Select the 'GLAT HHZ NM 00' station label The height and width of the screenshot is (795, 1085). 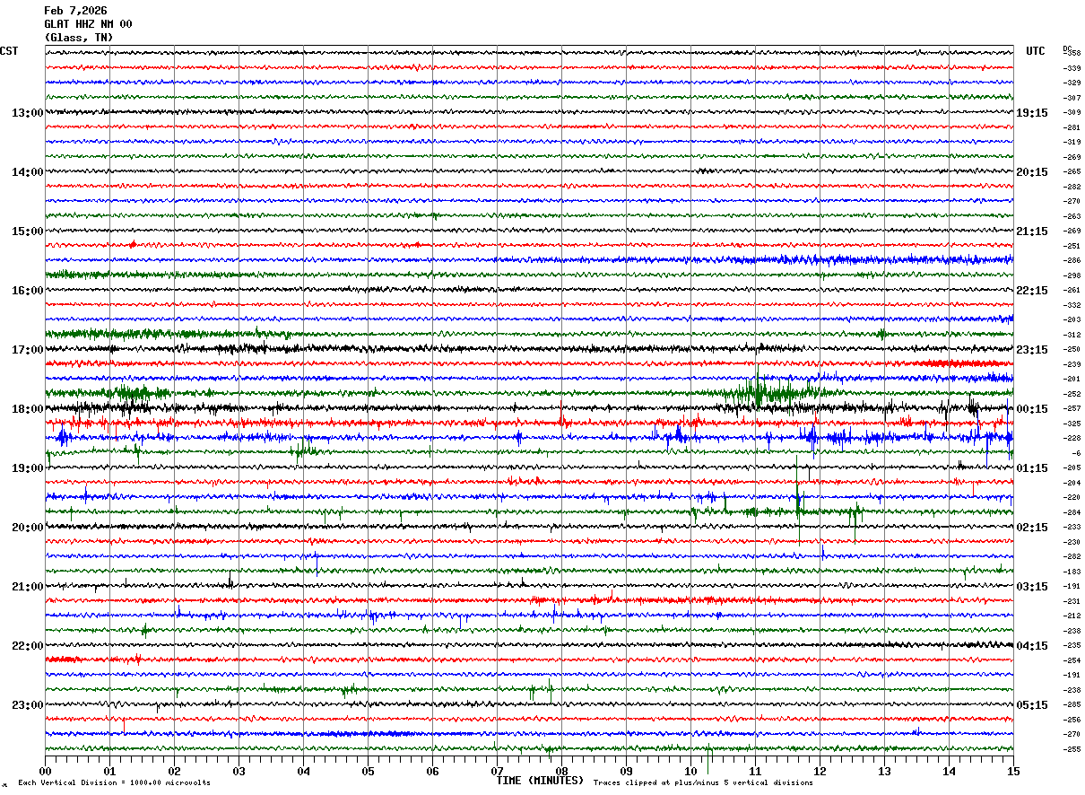[x=88, y=24]
